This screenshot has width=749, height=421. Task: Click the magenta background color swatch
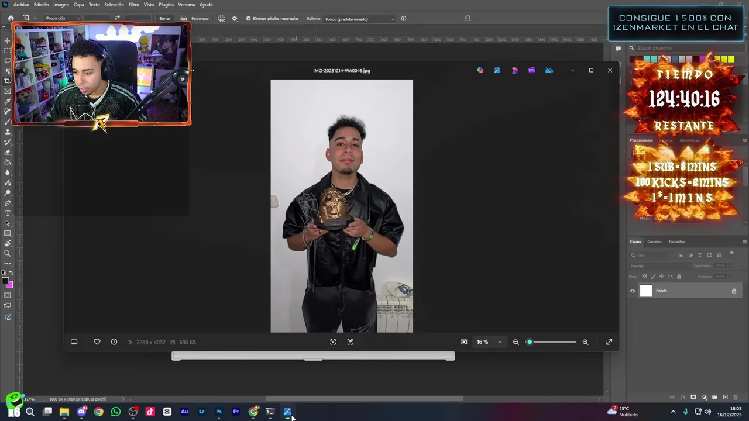pos(10,285)
